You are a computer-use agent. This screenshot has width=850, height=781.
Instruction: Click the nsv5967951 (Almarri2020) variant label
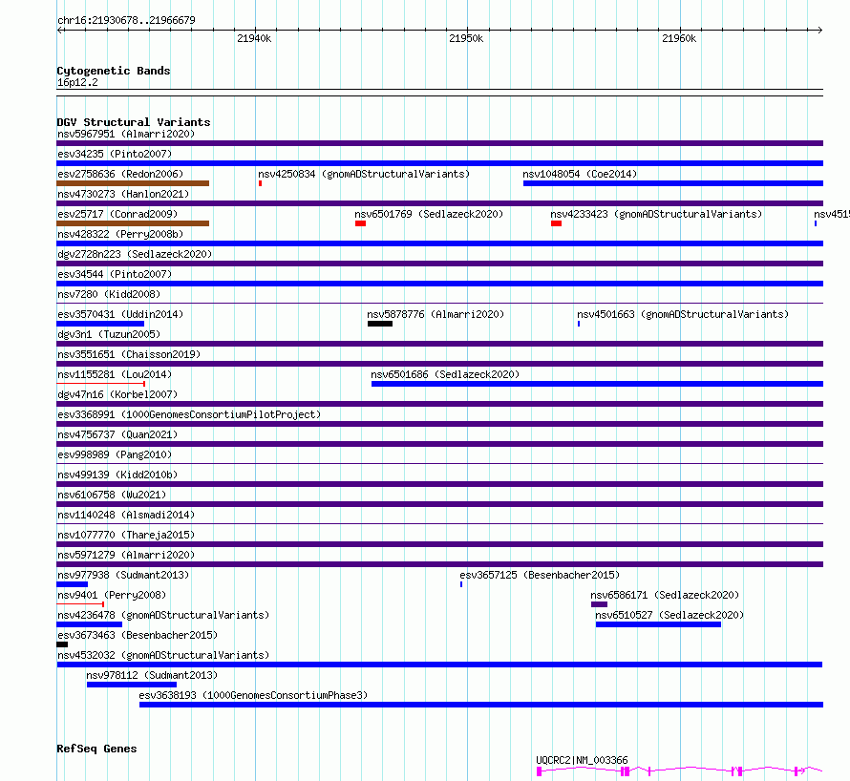tap(126, 134)
